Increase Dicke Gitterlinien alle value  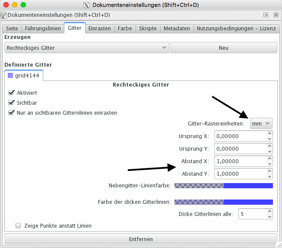pos(270,211)
